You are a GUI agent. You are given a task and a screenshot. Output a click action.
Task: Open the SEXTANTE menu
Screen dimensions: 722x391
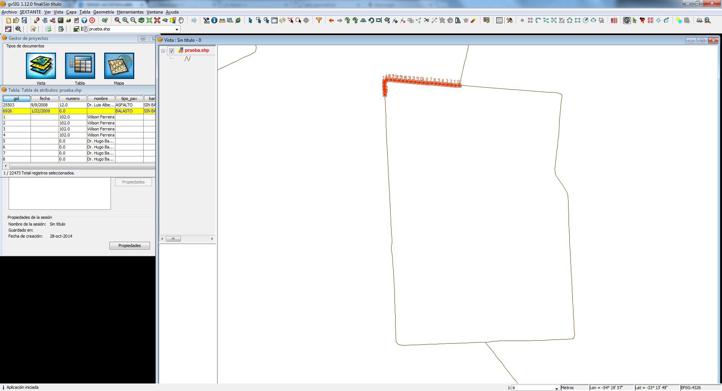point(30,12)
